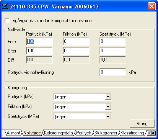Click the 'Spetstryck (MPa)' column header
The image size is (158, 139).
click(x=115, y=34)
